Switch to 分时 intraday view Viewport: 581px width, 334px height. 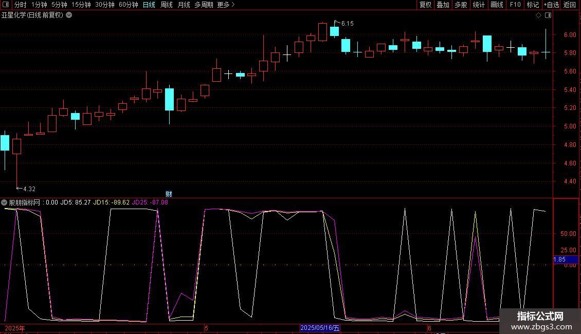tap(21, 5)
